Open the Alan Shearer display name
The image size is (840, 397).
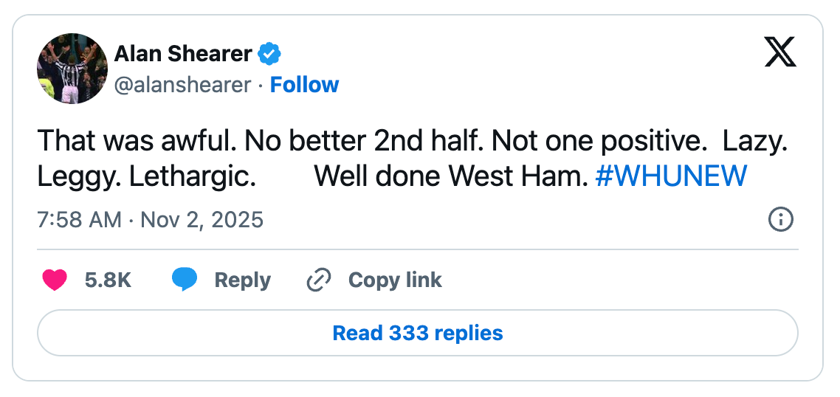183,54
